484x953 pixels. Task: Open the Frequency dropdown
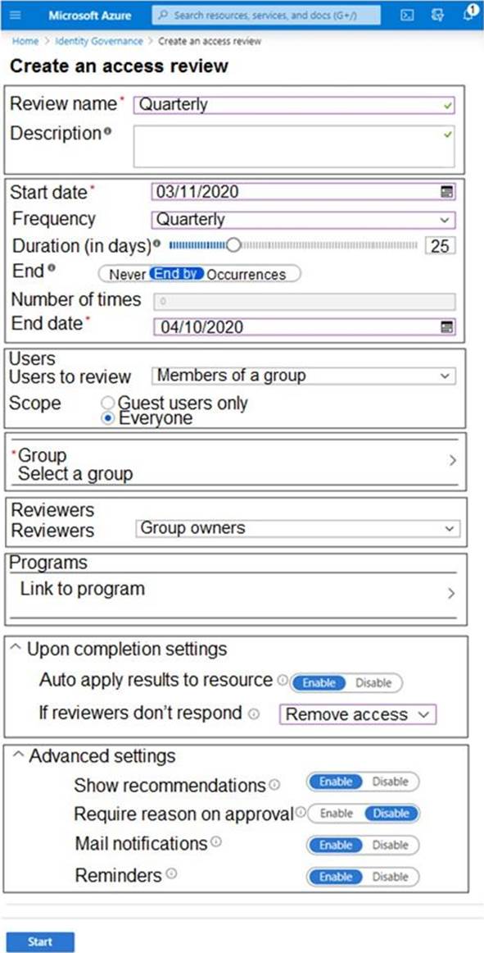click(303, 220)
